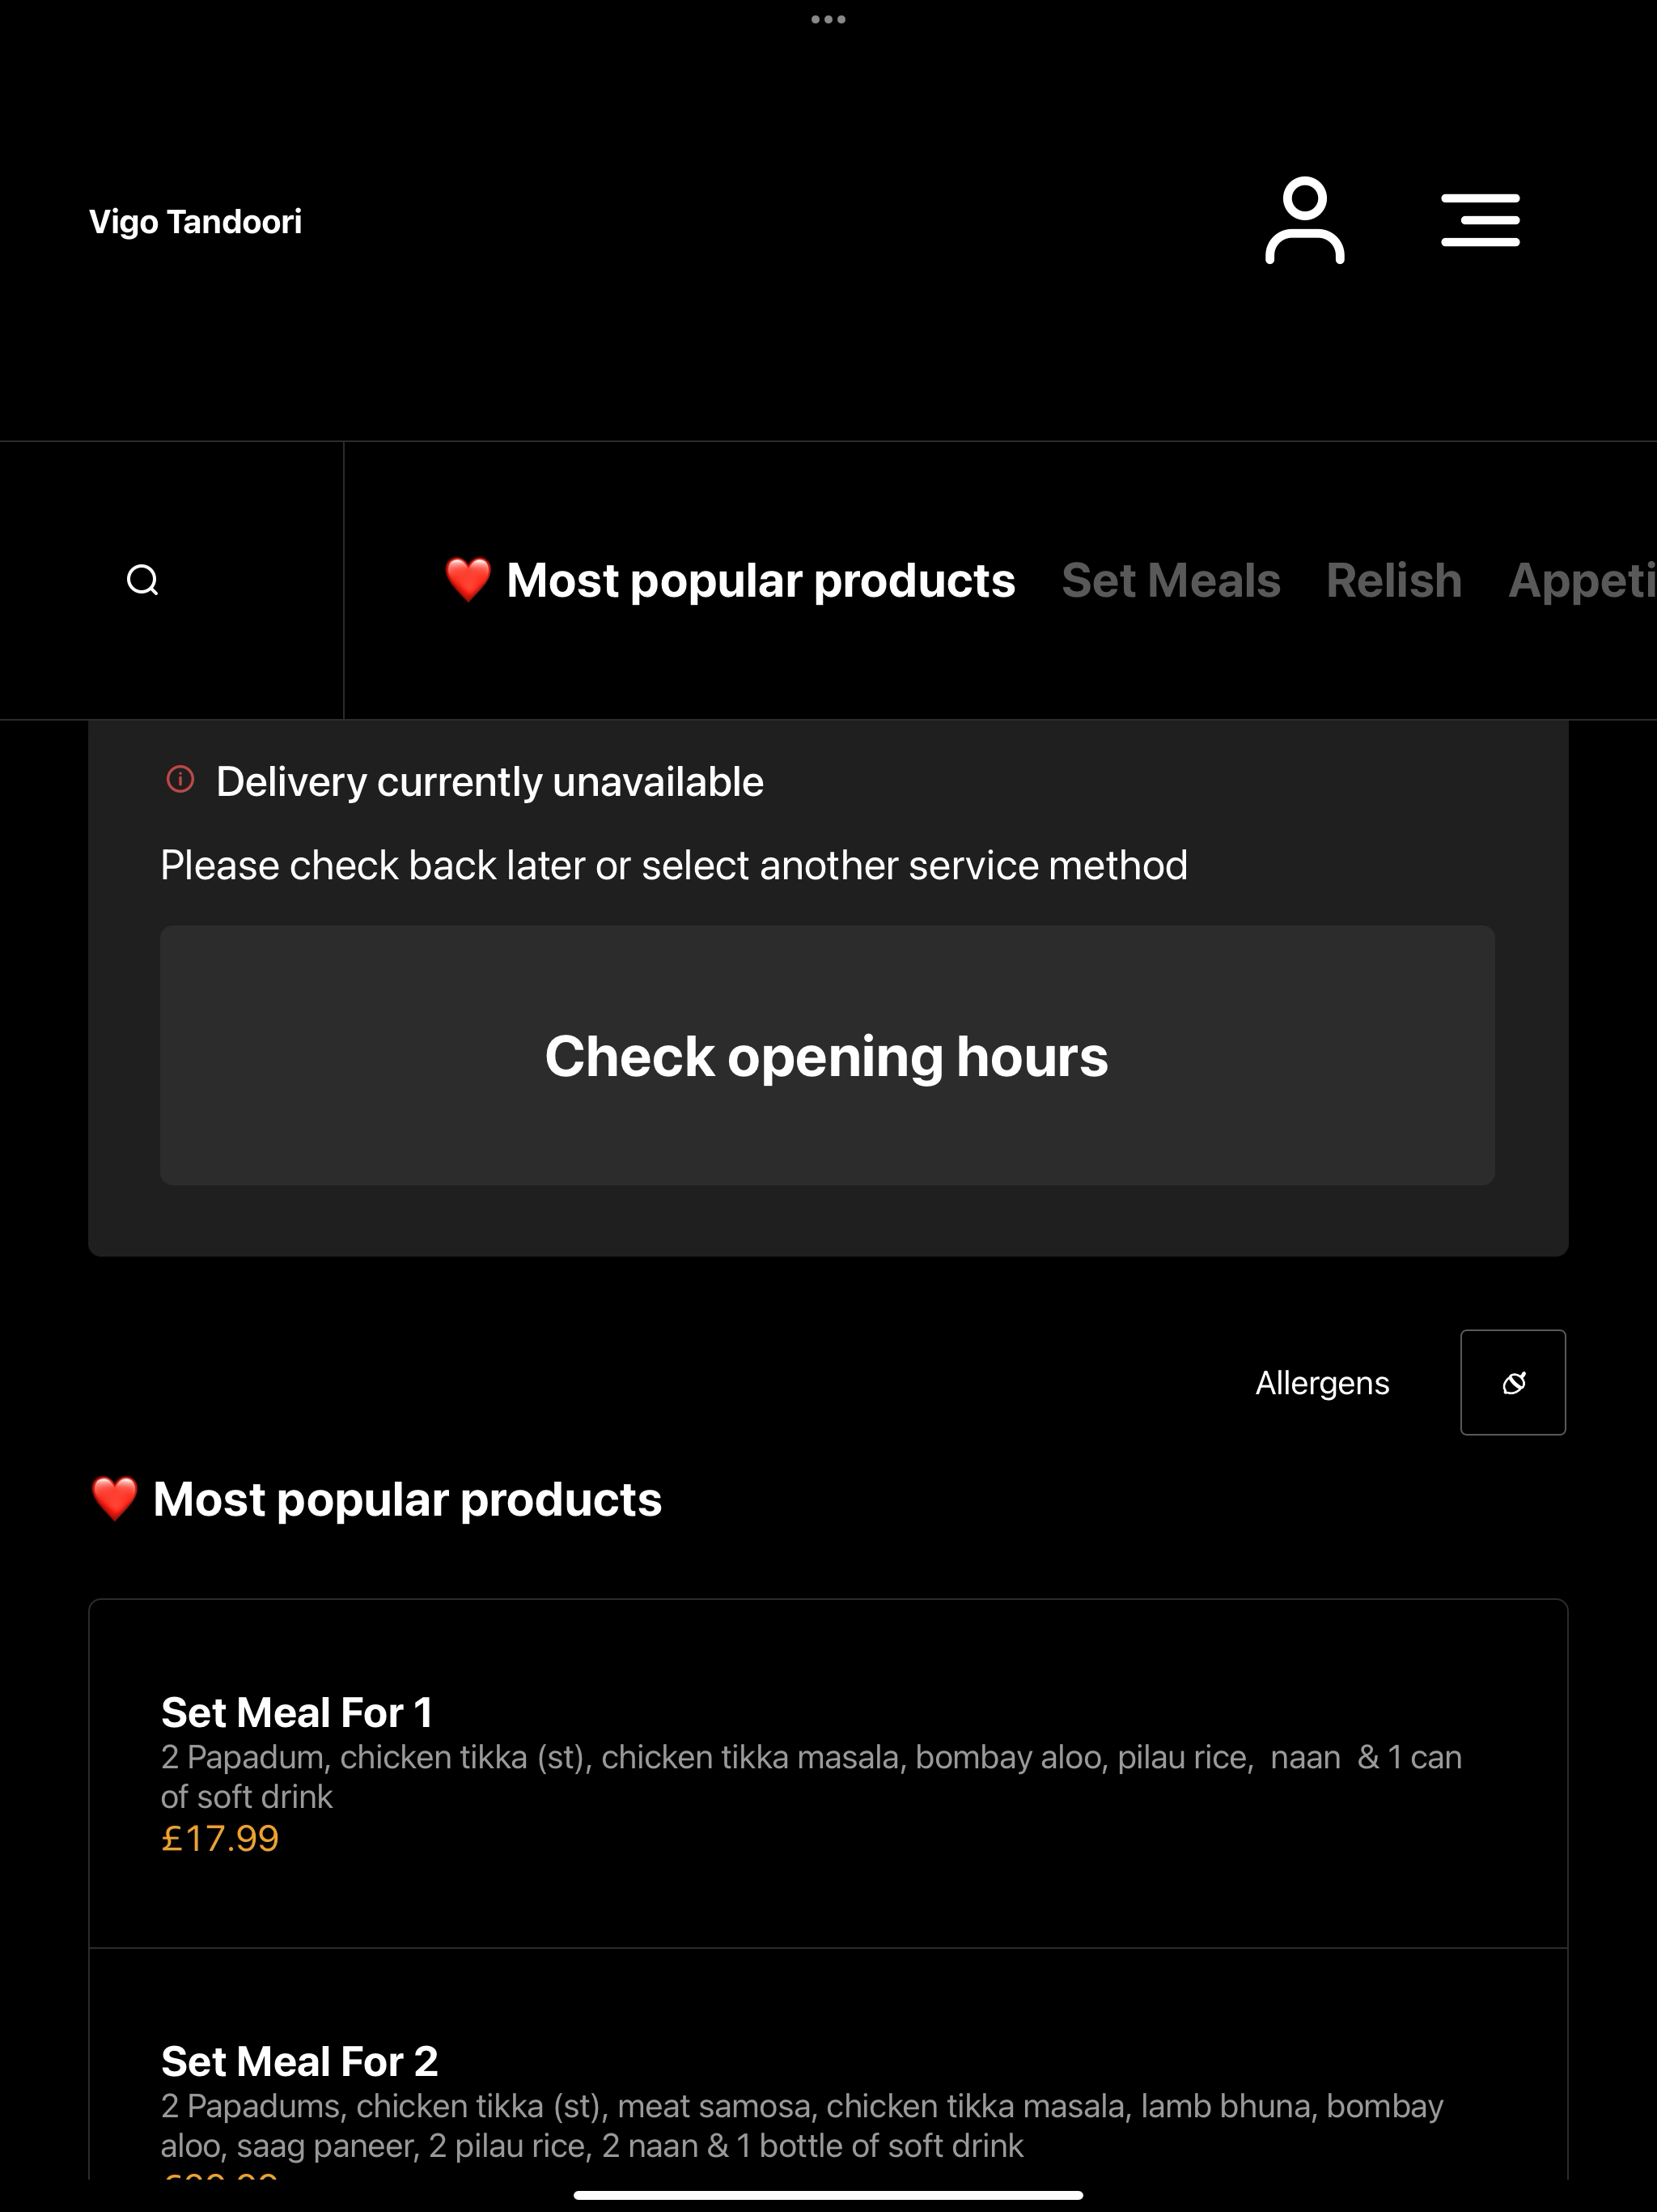
Task: Click the Vigo Tandoori logo link
Action: click(195, 221)
